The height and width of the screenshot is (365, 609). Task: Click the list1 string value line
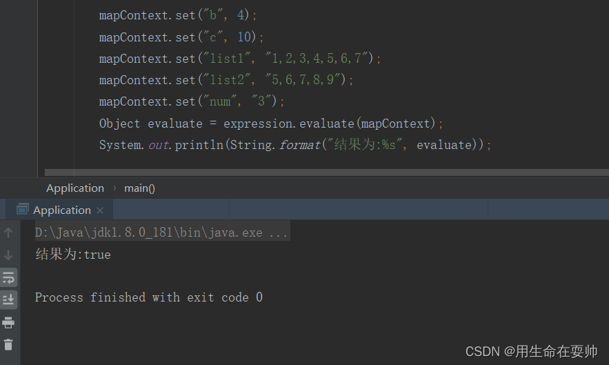click(240, 59)
